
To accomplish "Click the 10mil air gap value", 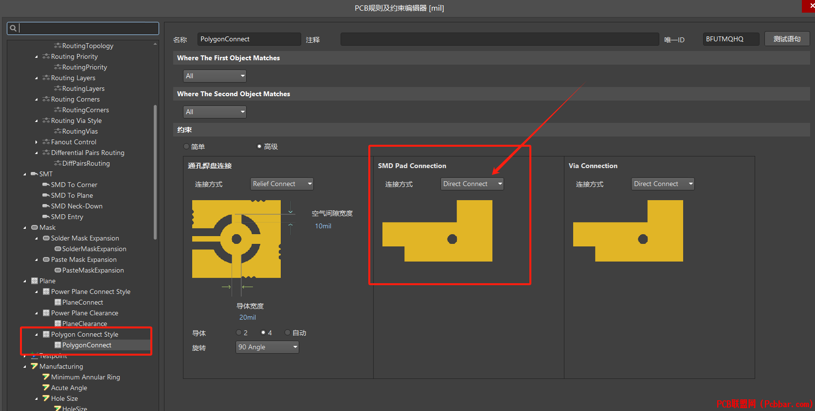I will tap(323, 226).
